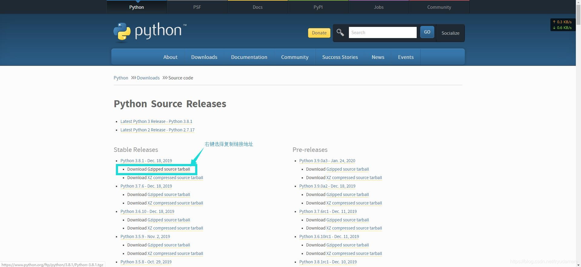This screenshot has height=267, width=581.
Task: Click XZ compressed source tarball under Python 3.7.6
Action: coord(175,203)
